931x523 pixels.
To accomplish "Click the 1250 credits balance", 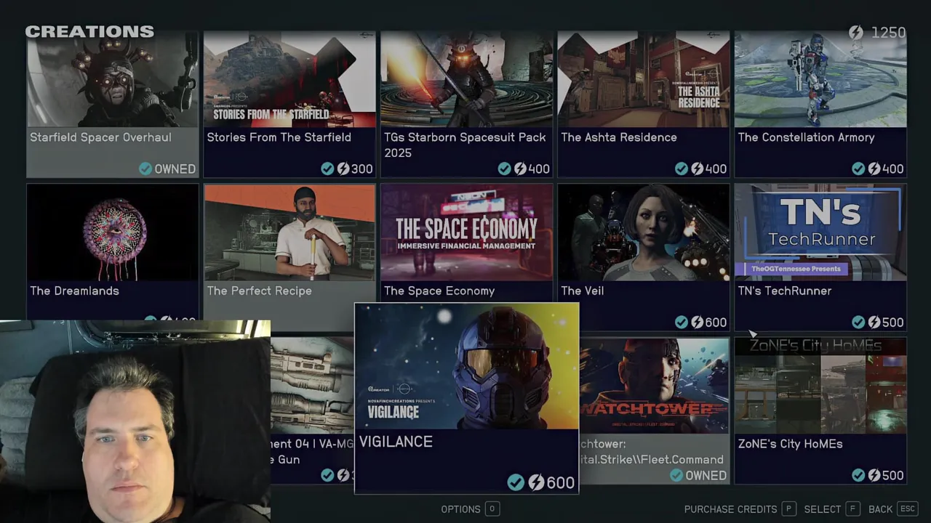I will pos(888,33).
